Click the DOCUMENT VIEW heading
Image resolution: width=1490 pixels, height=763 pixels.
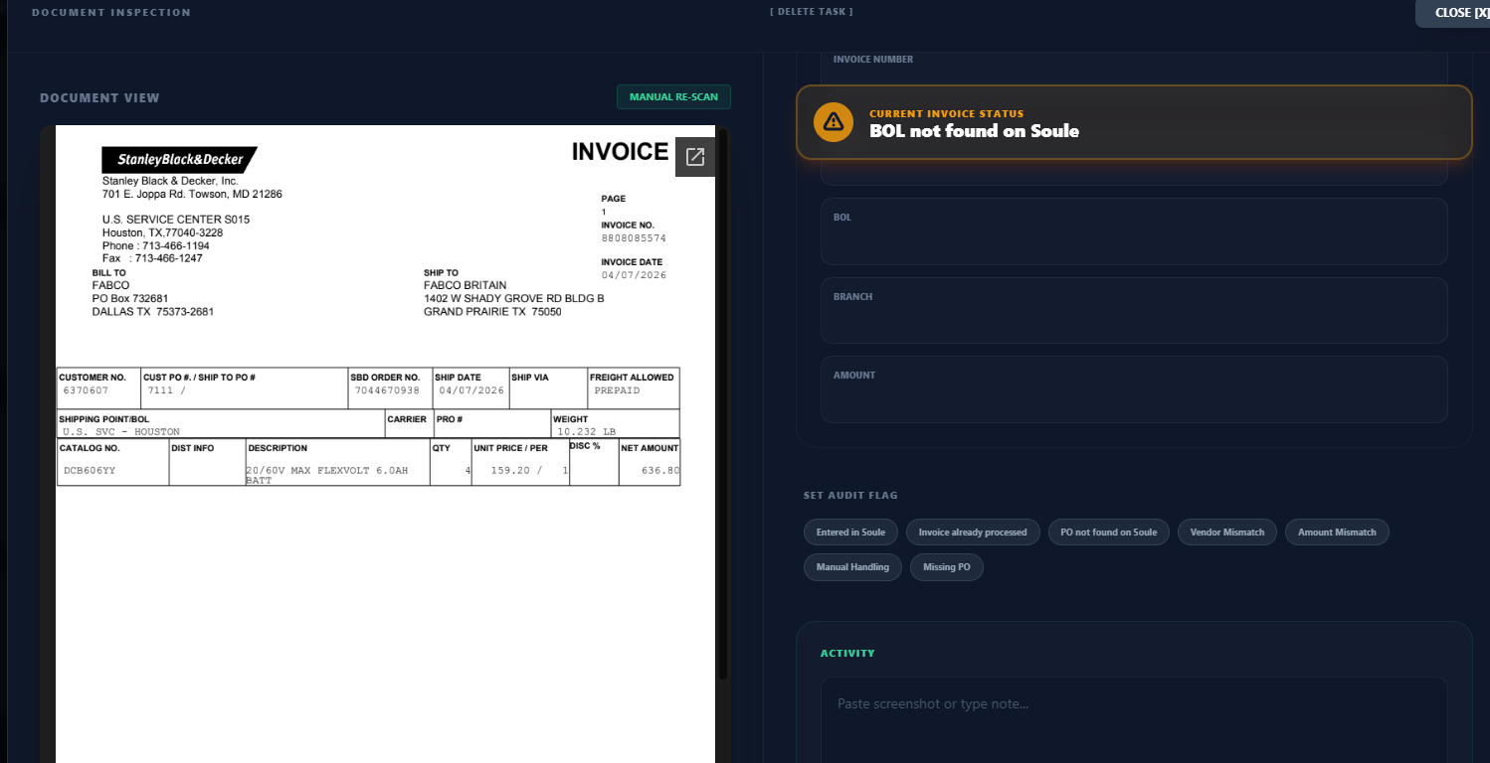tap(99, 97)
